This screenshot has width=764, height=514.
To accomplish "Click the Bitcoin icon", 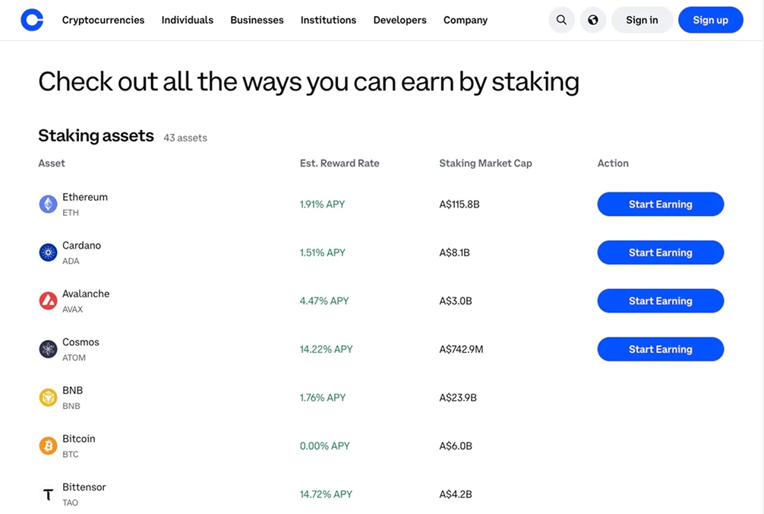I will (x=48, y=446).
